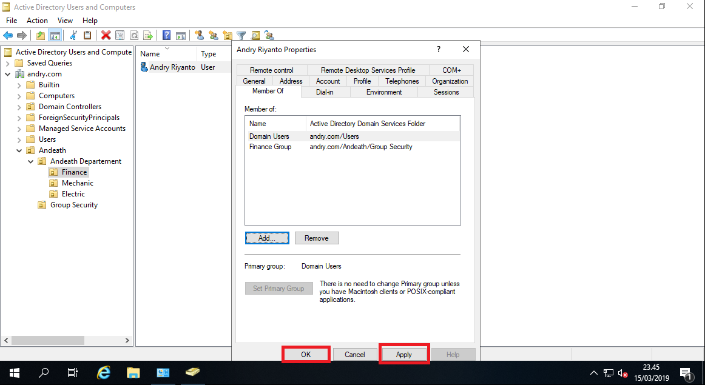This screenshot has height=385, width=705.
Task: Create a new user via toolbar icon
Action: (199, 36)
